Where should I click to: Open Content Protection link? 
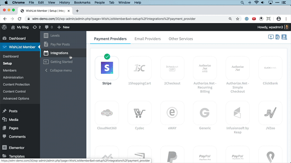pos(16,85)
